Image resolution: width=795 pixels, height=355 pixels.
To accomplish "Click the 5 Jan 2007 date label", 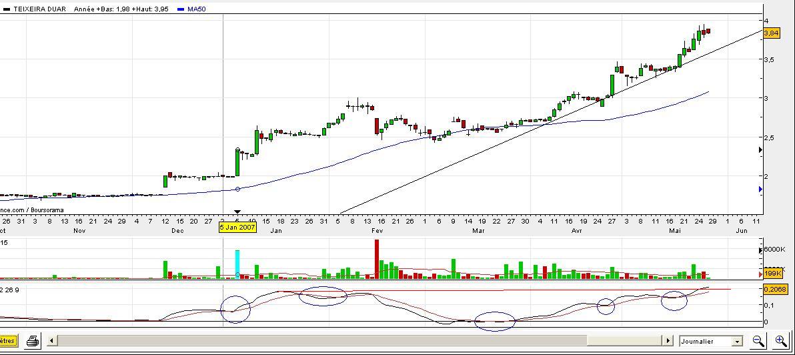I will (x=238, y=227).
